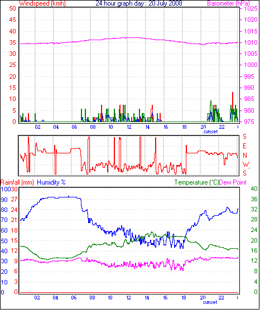Screen dimensions: 260x314
Task: Click the sunset label under the wind graph
Action: (x=210, y=132)
